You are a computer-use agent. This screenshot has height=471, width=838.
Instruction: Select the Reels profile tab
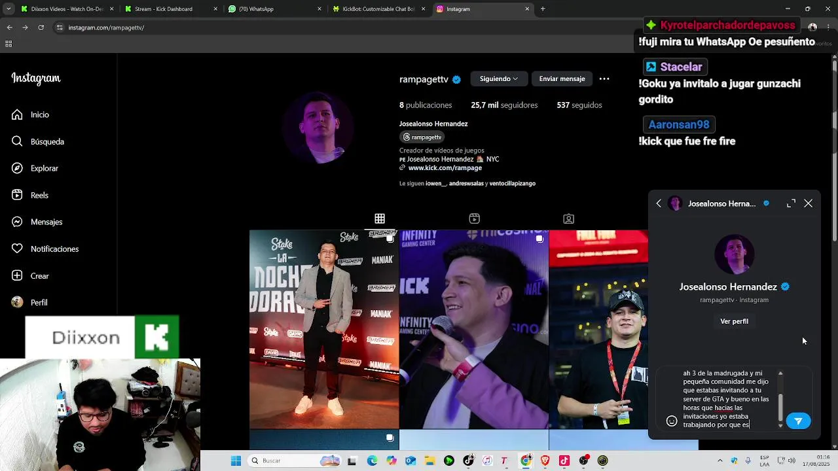coord(474,218)
